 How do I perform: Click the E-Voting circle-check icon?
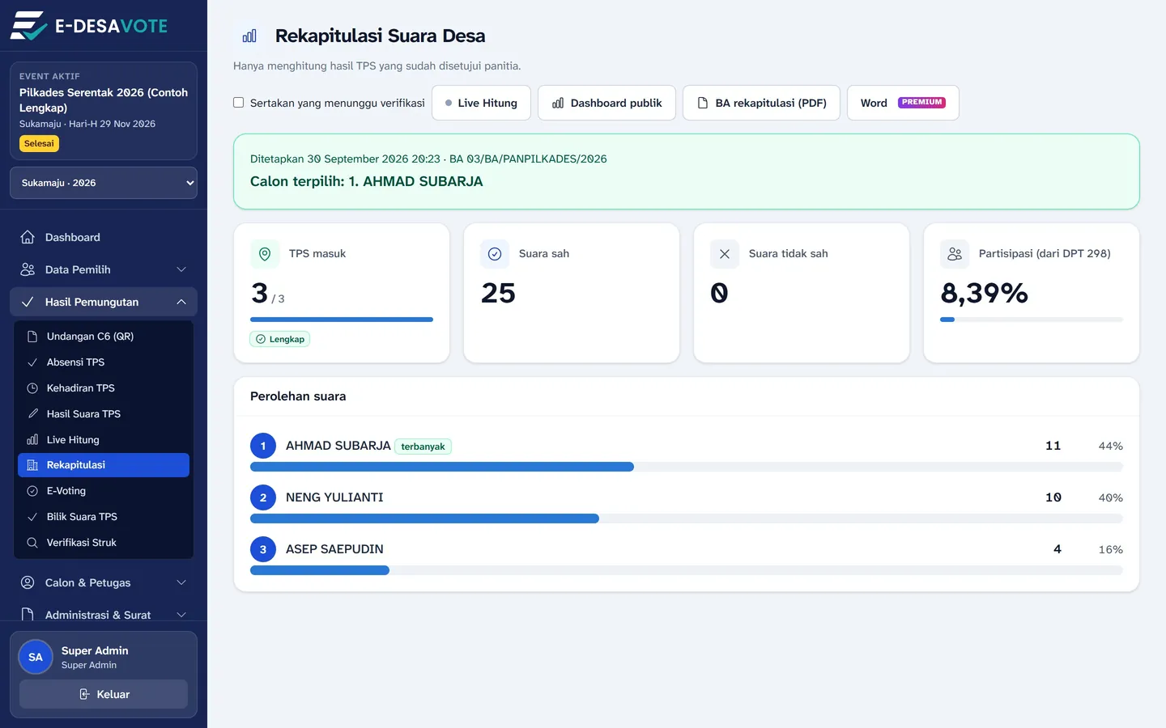coord(32,491)
